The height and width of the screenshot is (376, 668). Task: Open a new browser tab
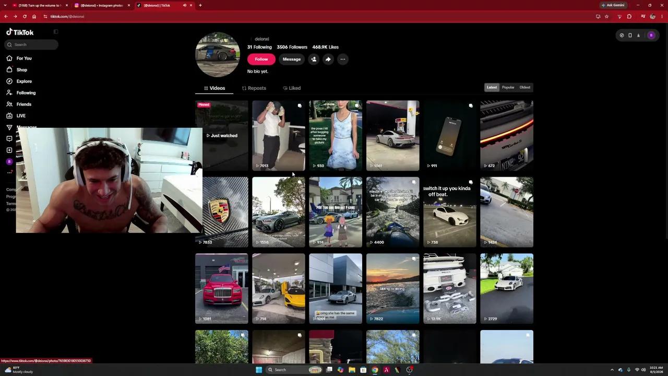200,5
